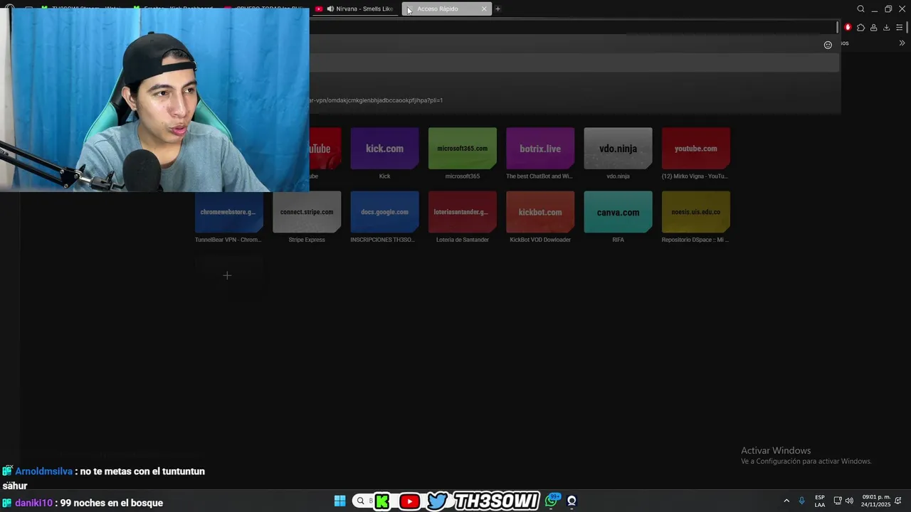The width and height of the screenshot is (911, 512).
Task: Open the webcam app taskbar icon
Action: pos(572,501)
